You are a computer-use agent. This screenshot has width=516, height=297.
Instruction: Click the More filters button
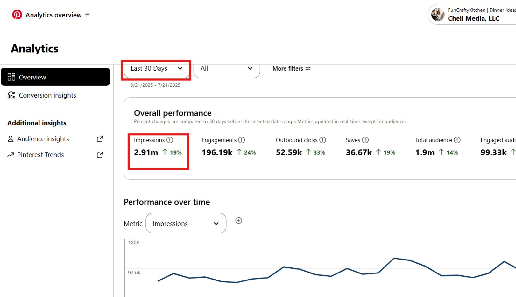coord(291,69)
